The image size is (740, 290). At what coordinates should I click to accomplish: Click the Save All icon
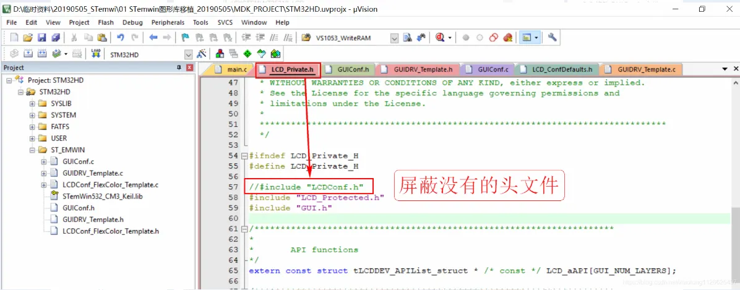pyautogui.click(x=56, y=37)
